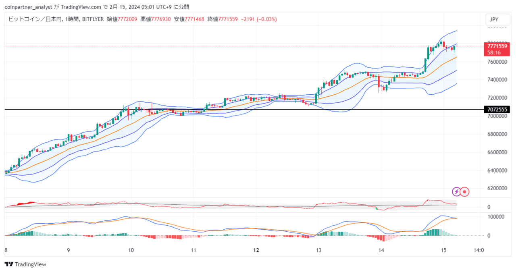This screenshot has width=516, height=272.
Task: Click the purple lightning bolt icon
Action: pyautogui.click(x=456, y=192)
